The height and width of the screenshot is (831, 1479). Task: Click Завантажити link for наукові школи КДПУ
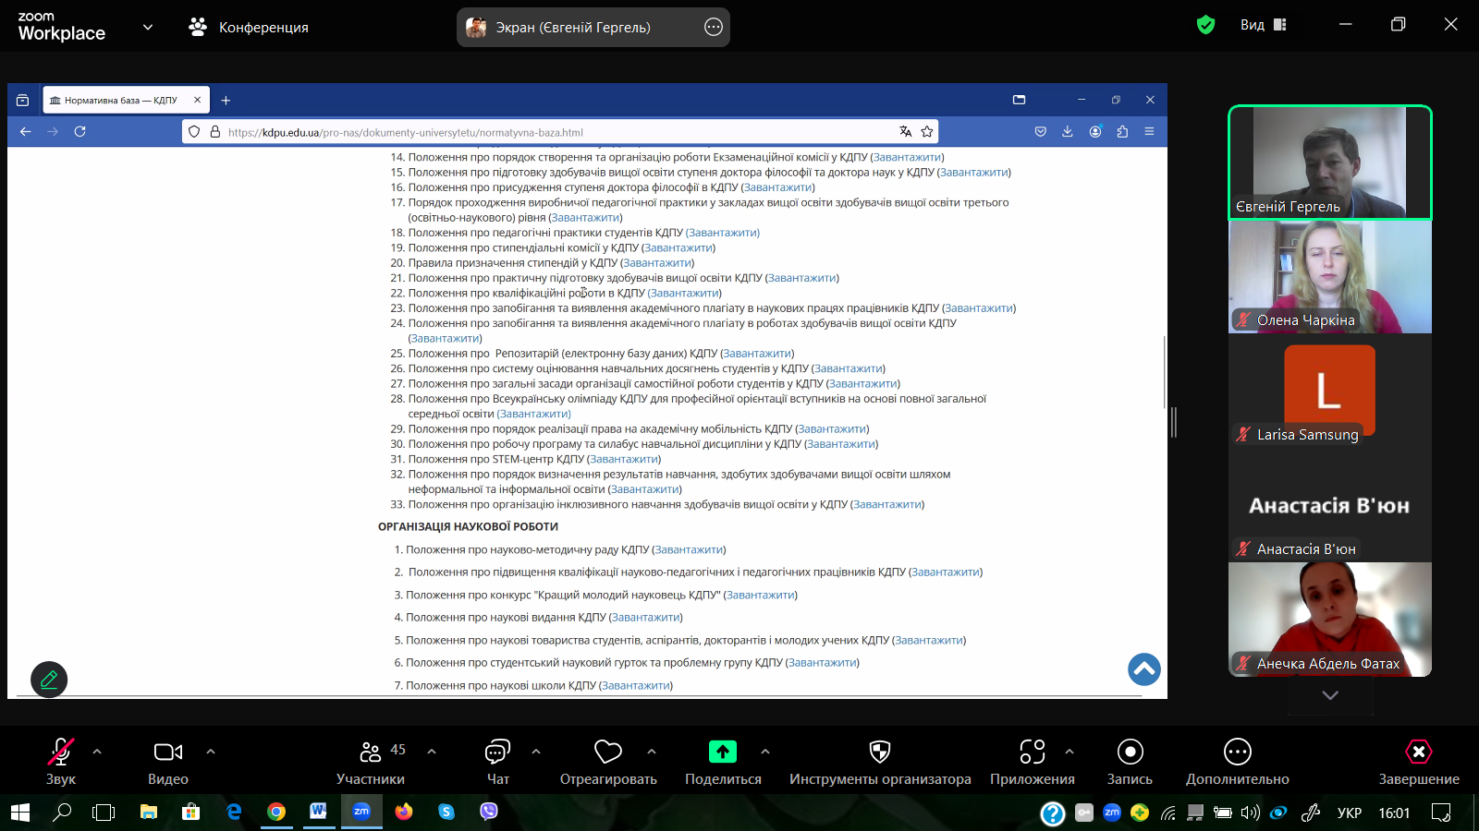[636, 686]
